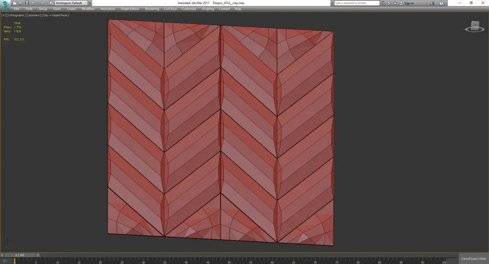Open the Group menu
489x264 pixels.
[x=43, y=9]
